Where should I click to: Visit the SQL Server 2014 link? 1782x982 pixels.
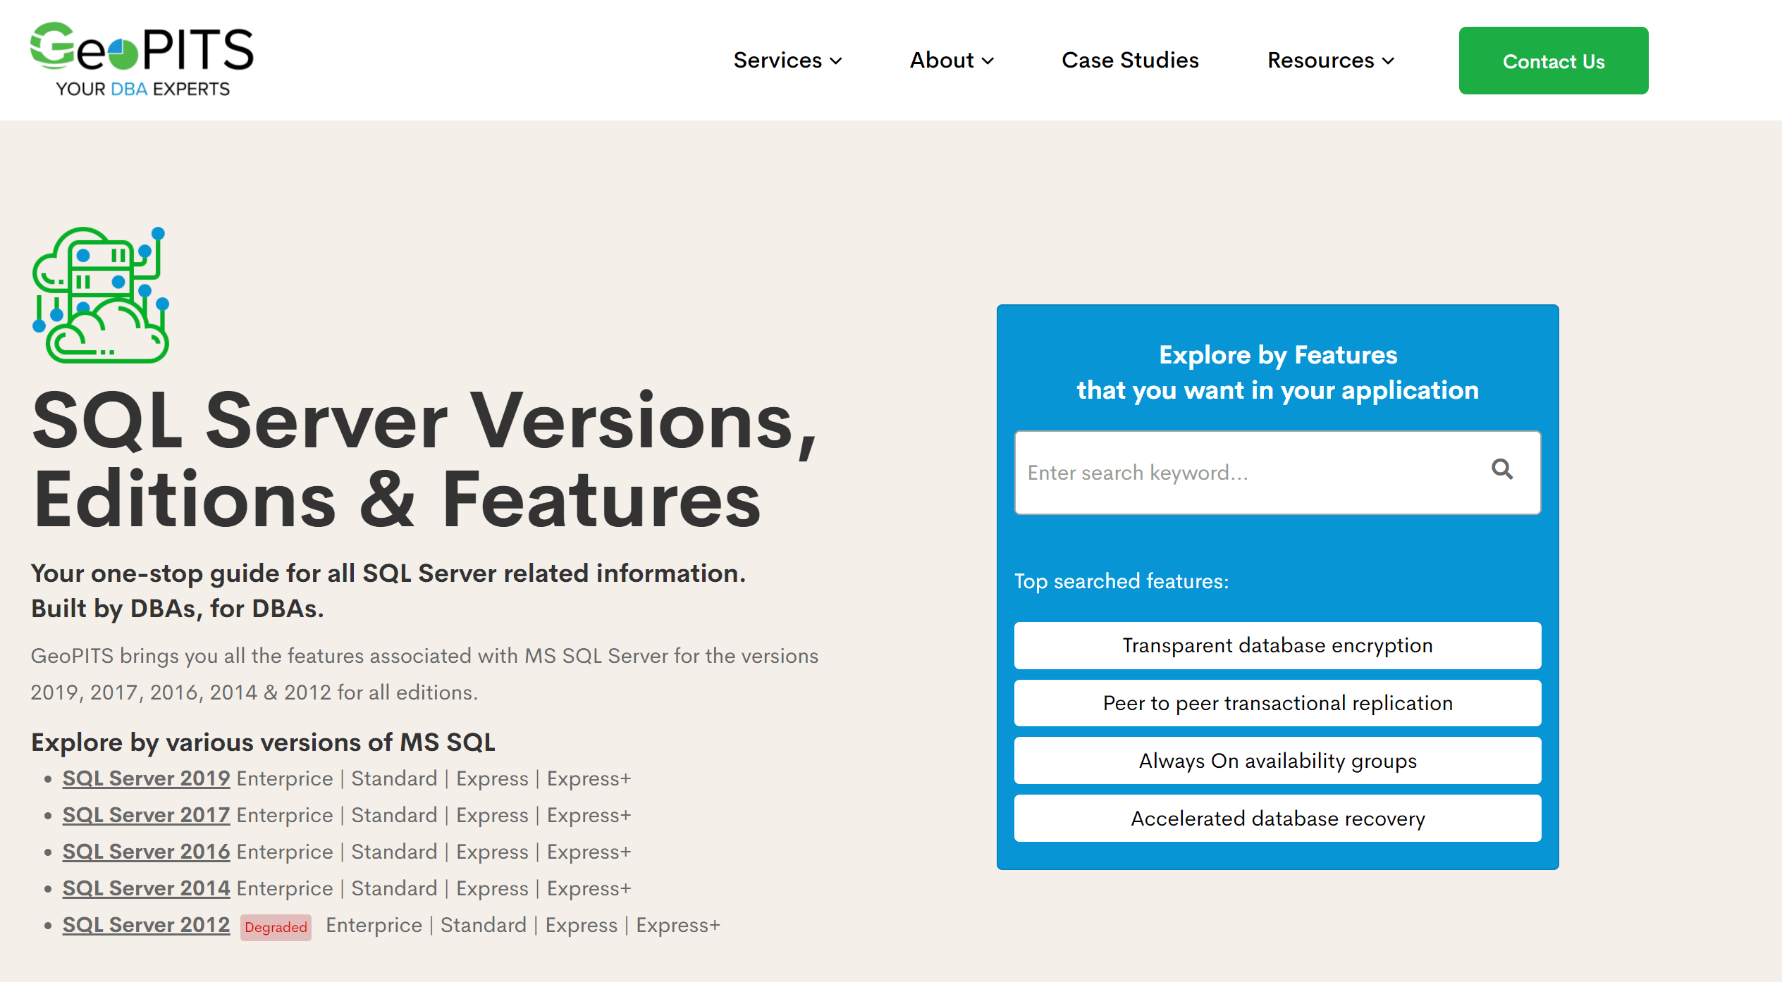click(146, 888)
